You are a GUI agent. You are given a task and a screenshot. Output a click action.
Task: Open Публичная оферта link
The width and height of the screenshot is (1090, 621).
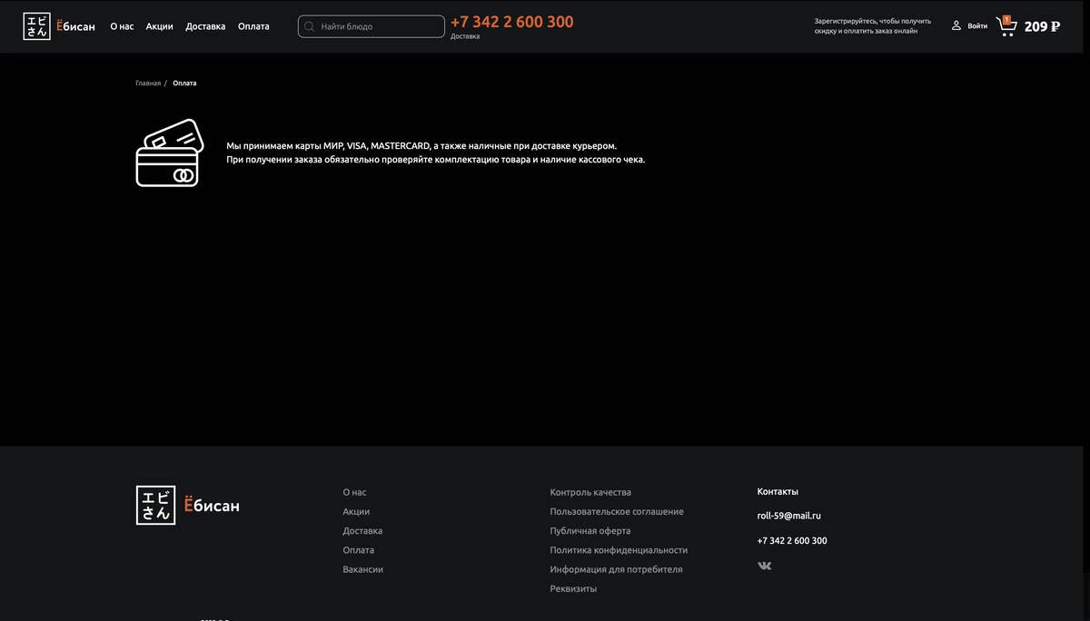(x=590, y=531)
